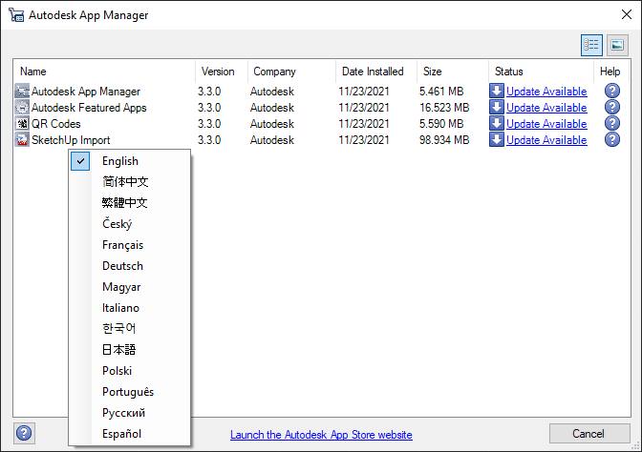Select the checked English language option
The image size is (642, 452).
(x=120, y=161)
